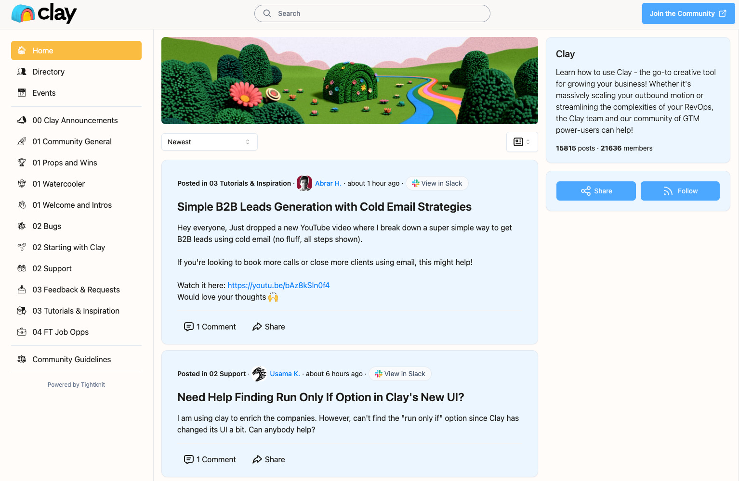Click the blue Share button in sidebar card
The width and height of the screenshot is (739, 481).
point(596,191)
